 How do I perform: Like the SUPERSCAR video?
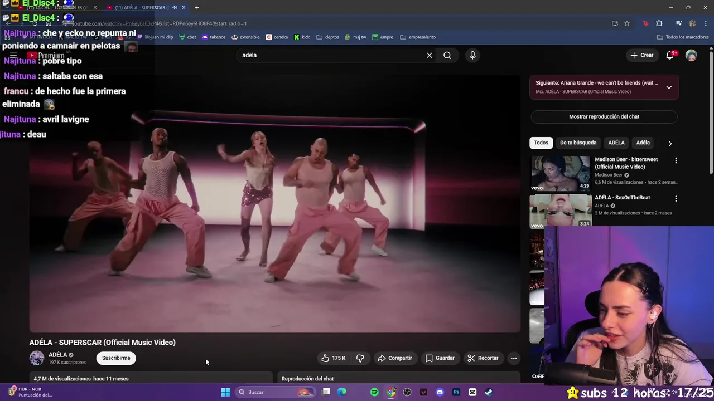(334, 358)
